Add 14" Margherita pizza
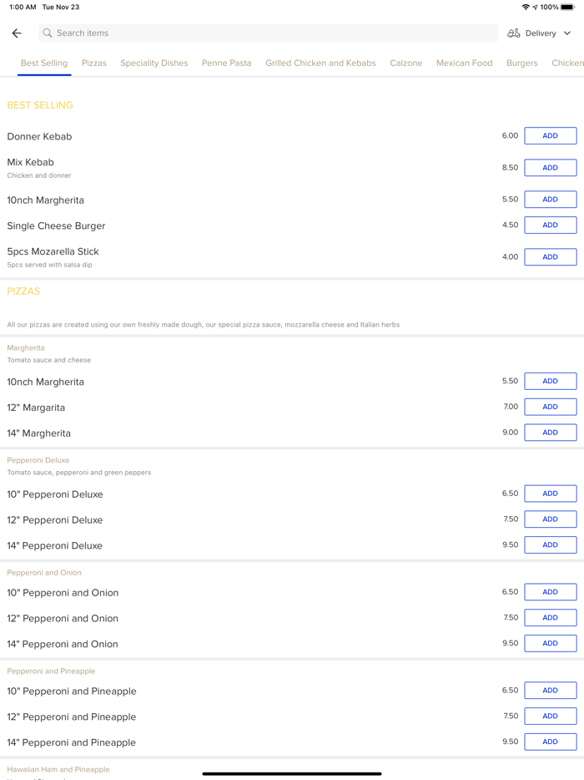The width and height of the screenshot is (584, 780). [550, 433]
